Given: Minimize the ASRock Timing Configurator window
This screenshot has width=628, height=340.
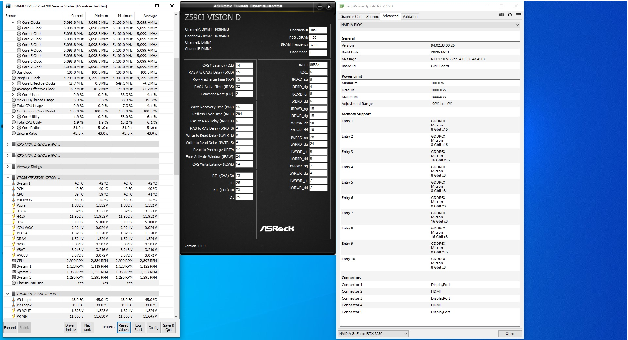Looking at the screenshot, I should tap(320, 7).
